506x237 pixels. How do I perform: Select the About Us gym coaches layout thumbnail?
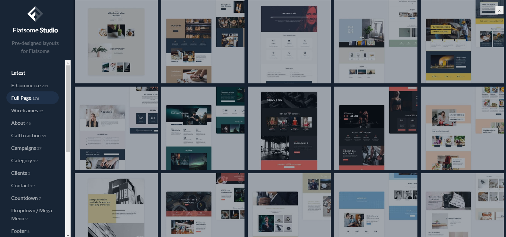click(289, 128)
